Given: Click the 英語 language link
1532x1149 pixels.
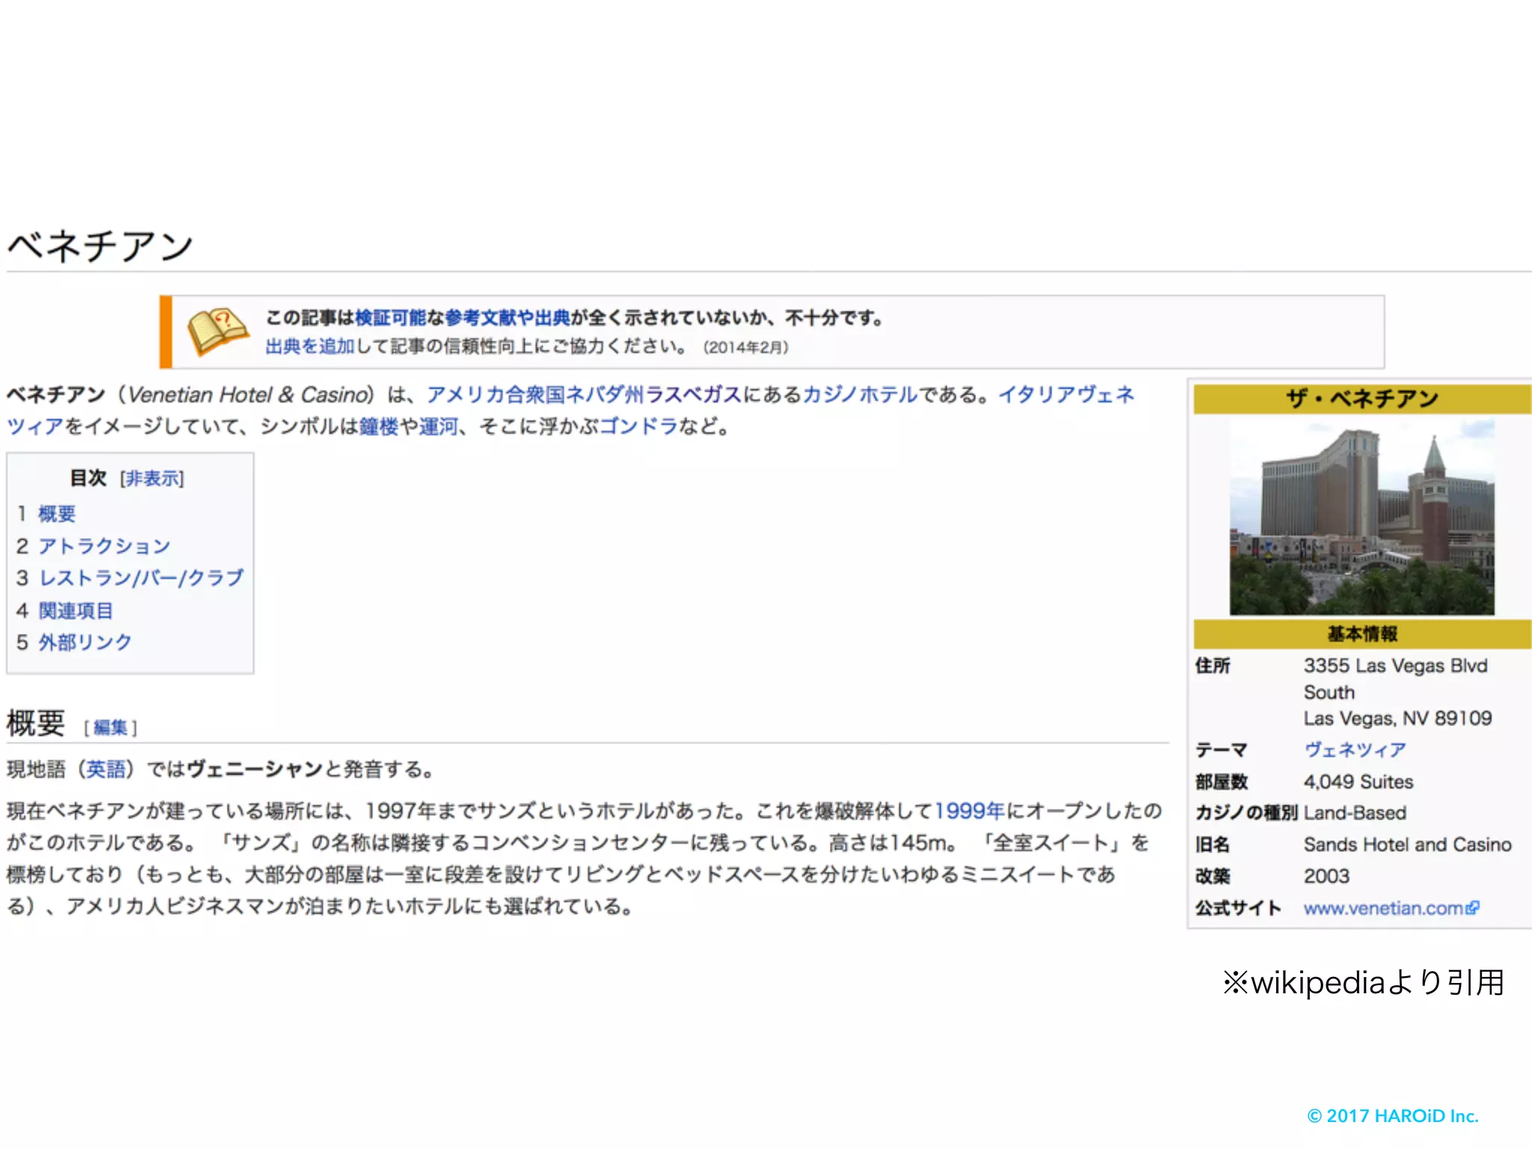Looking at the screenshot, I should pos(106,769).
